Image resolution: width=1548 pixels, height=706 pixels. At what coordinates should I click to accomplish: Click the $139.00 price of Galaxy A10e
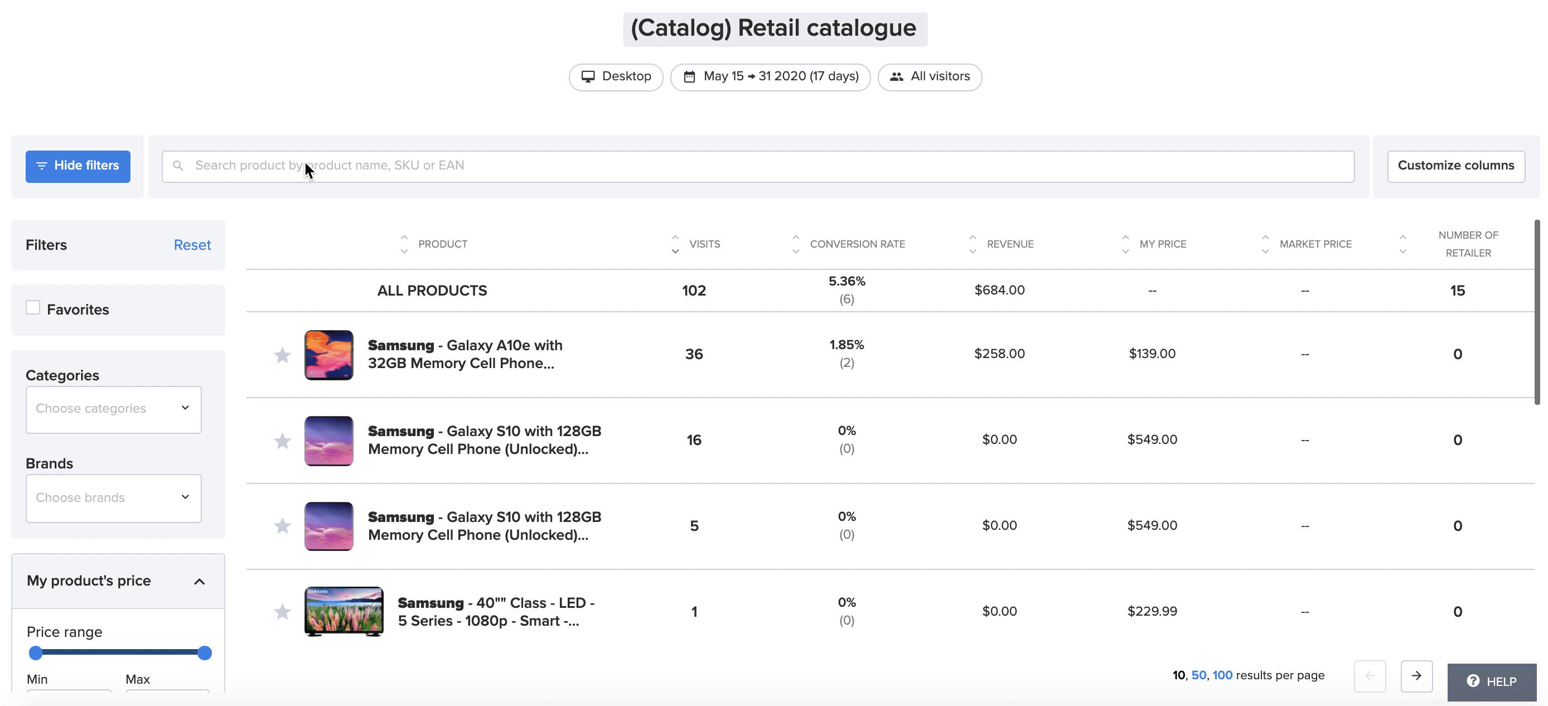tap(1152, 354)
